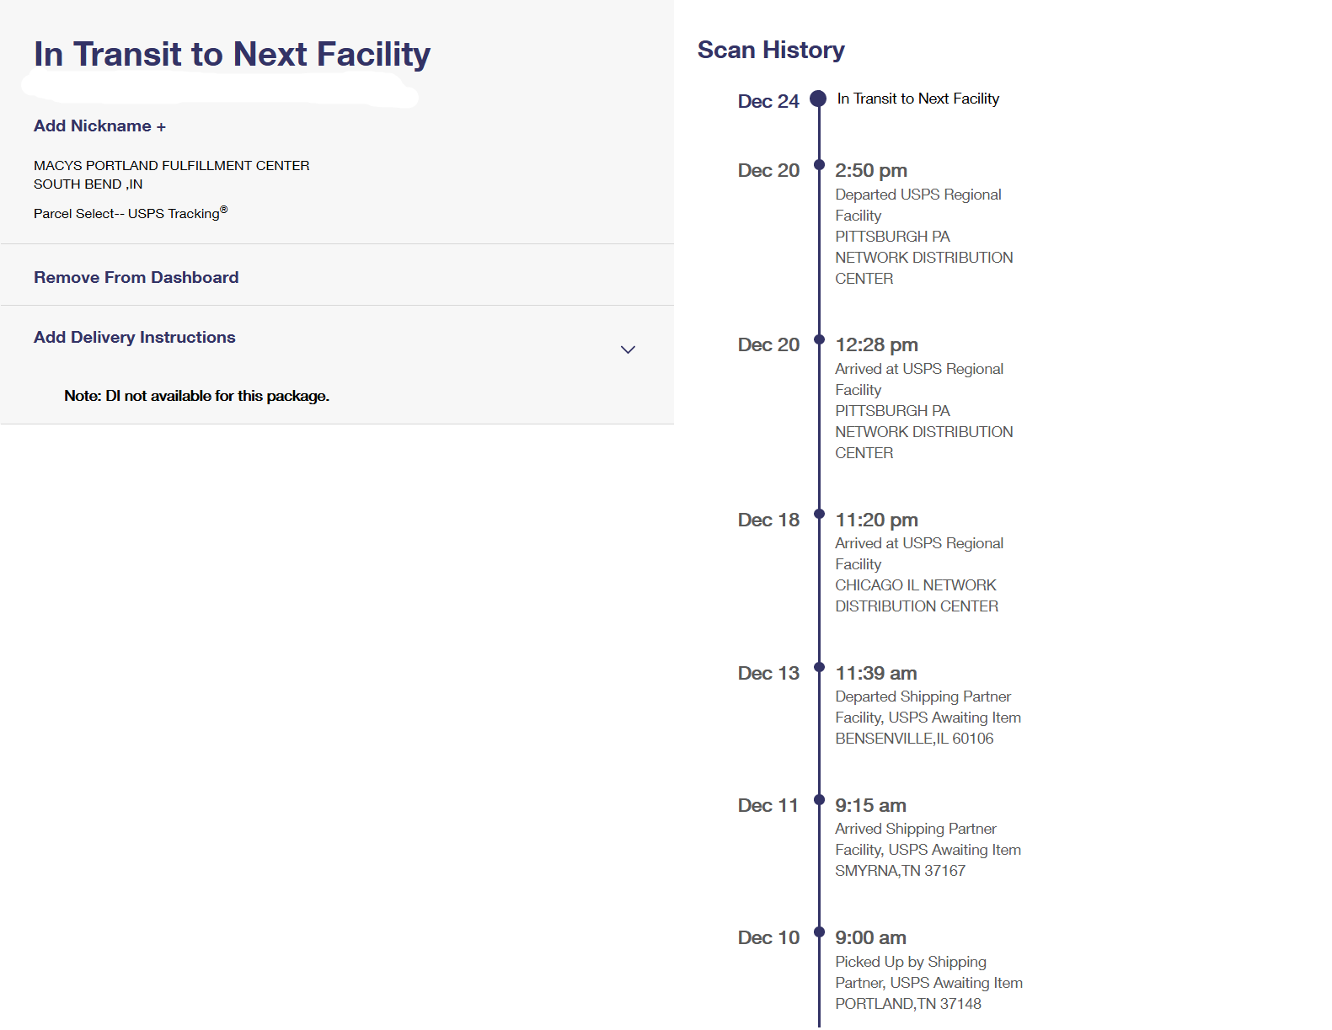
Task: Click Remove From Dashboard
Action: click(136, 278)
